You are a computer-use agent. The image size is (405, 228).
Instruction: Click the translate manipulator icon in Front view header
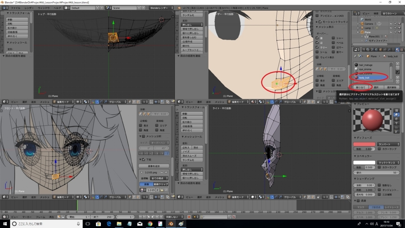pos(97,197)
